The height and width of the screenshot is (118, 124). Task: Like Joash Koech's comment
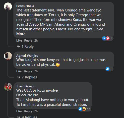coord(19,111)
